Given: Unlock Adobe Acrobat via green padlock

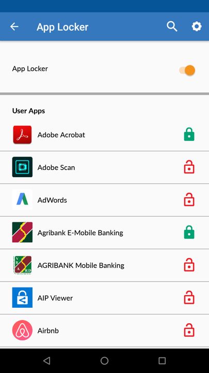Looking at the screenshot, I should coord(189,134).
